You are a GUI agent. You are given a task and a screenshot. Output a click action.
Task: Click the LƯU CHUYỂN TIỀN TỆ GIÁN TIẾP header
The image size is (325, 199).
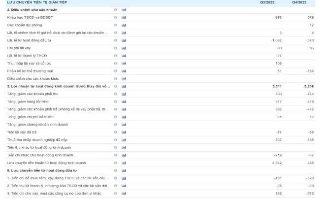(34, 2)
